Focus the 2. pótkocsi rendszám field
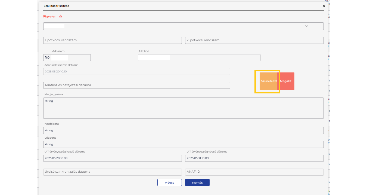367x195 pixels. 254,40
